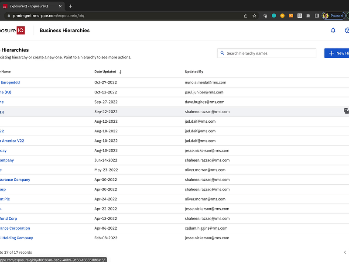Click the ExposureIQ logo
The height and width of the screenshot is (262, 349).
tap(12, 31)
